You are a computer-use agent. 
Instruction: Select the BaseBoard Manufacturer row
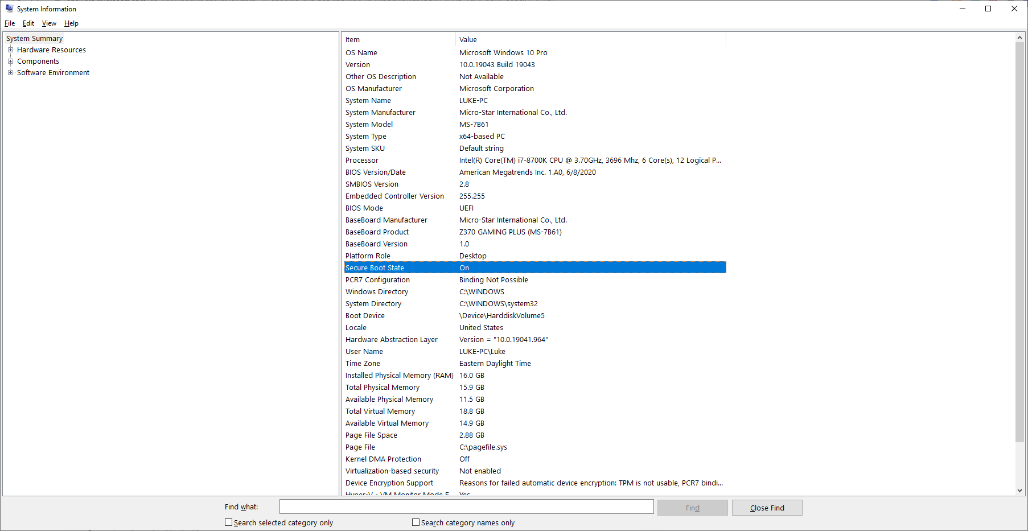tap(535, 220)
